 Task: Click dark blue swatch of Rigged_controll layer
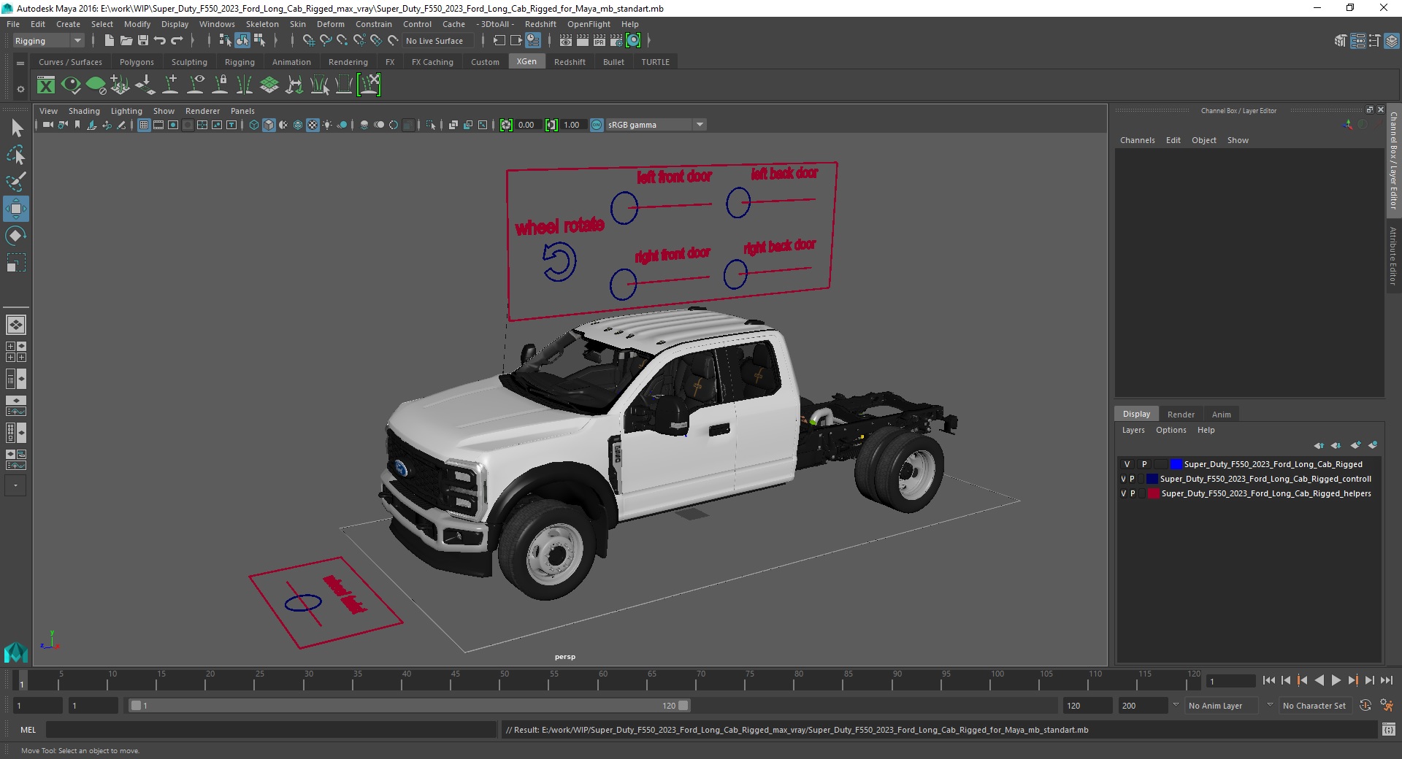(1152, 479)
